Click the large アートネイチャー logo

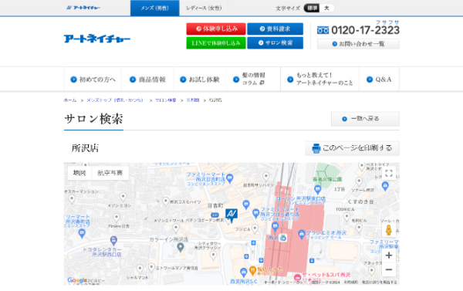pyautogui.click(x=97, y=39)
